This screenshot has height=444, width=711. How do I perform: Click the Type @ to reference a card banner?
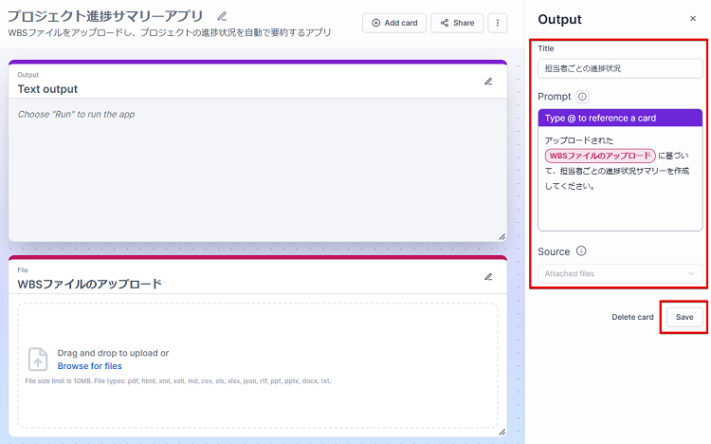[x=620, y=118]
